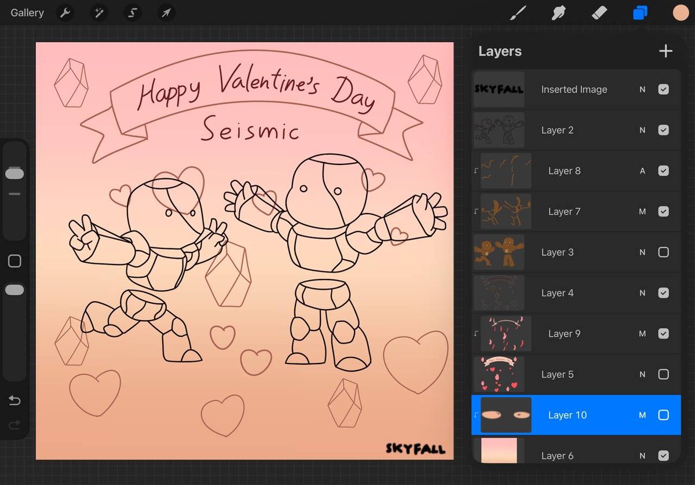Open blend mode M of Layer 7
This screenshot has width=695, height=485.
(642, 211)
